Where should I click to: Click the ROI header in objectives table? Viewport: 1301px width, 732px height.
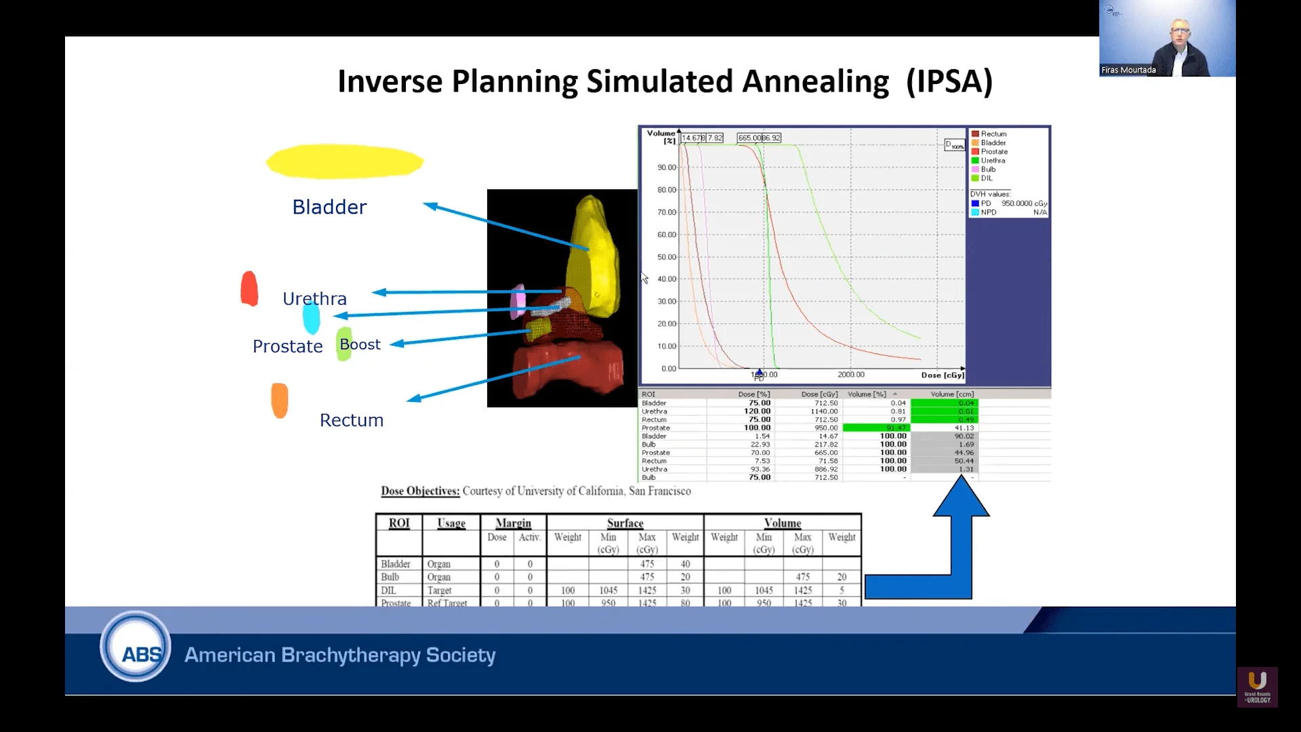[399, 523]
